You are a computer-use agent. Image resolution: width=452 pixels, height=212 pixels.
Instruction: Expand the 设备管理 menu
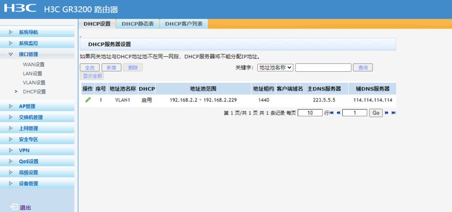(37, 183)
